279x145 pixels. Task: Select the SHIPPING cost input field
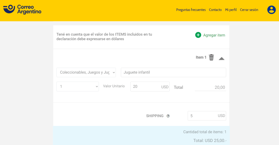(203, 116)
